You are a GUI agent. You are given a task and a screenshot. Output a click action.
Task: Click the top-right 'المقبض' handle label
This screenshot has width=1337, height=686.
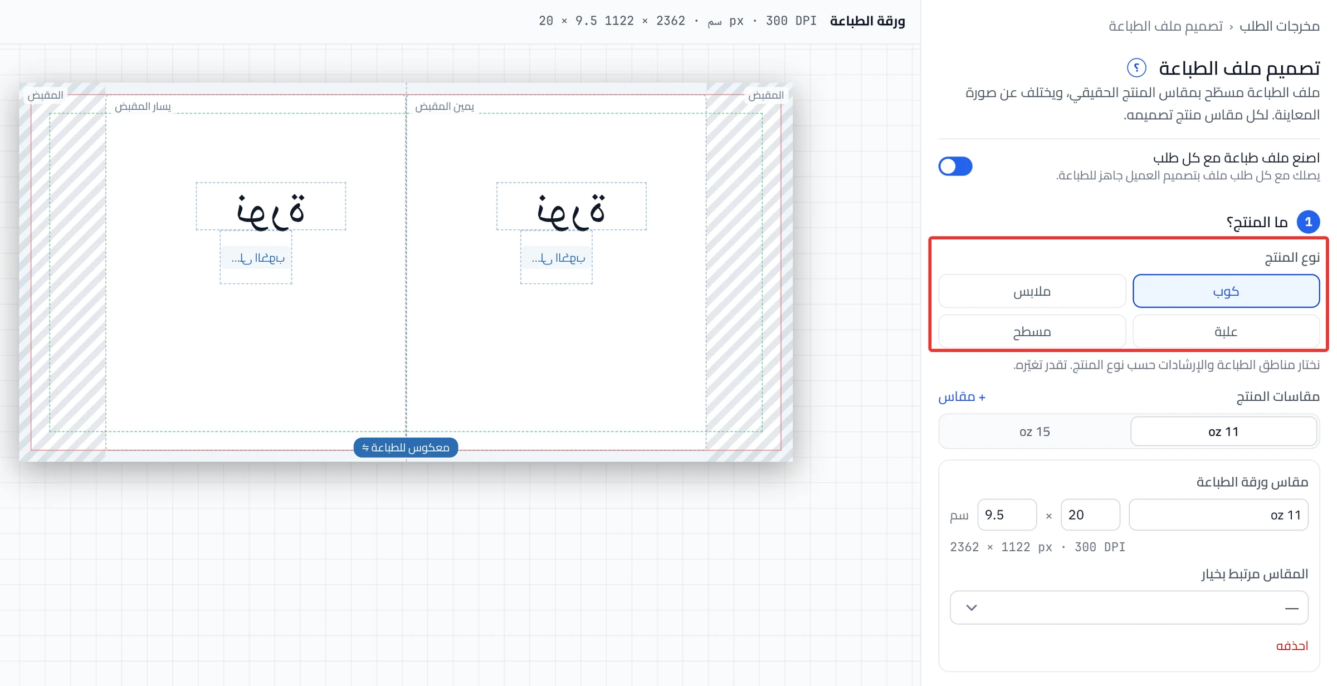pyautogui.click(x=765, y=95)
